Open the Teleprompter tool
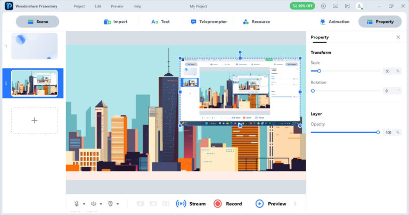409x215 pixels. click(x=209, y=22)
